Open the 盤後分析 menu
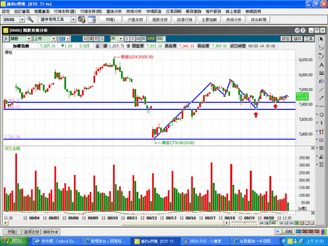The width and height of the screenshot is (328, 246). [x=114, y=11]
